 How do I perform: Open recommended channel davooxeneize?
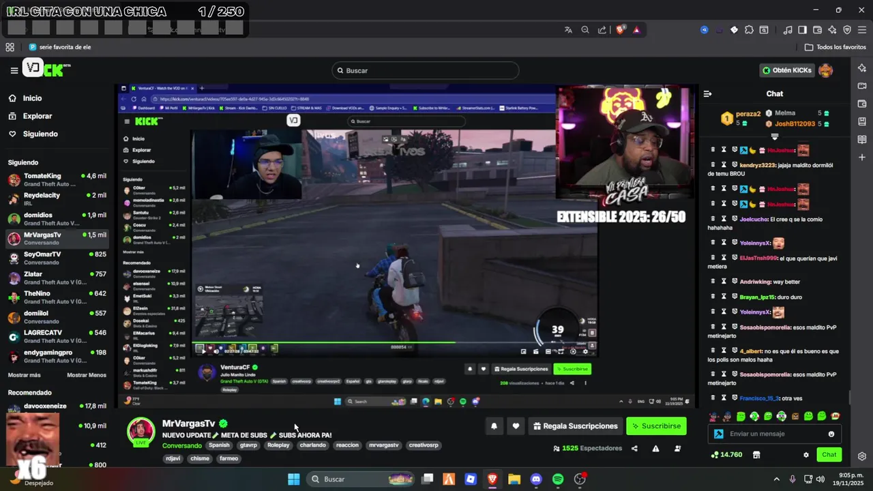[57, 406]
